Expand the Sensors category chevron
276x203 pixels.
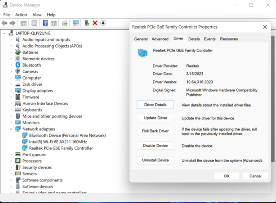(11, 174)
